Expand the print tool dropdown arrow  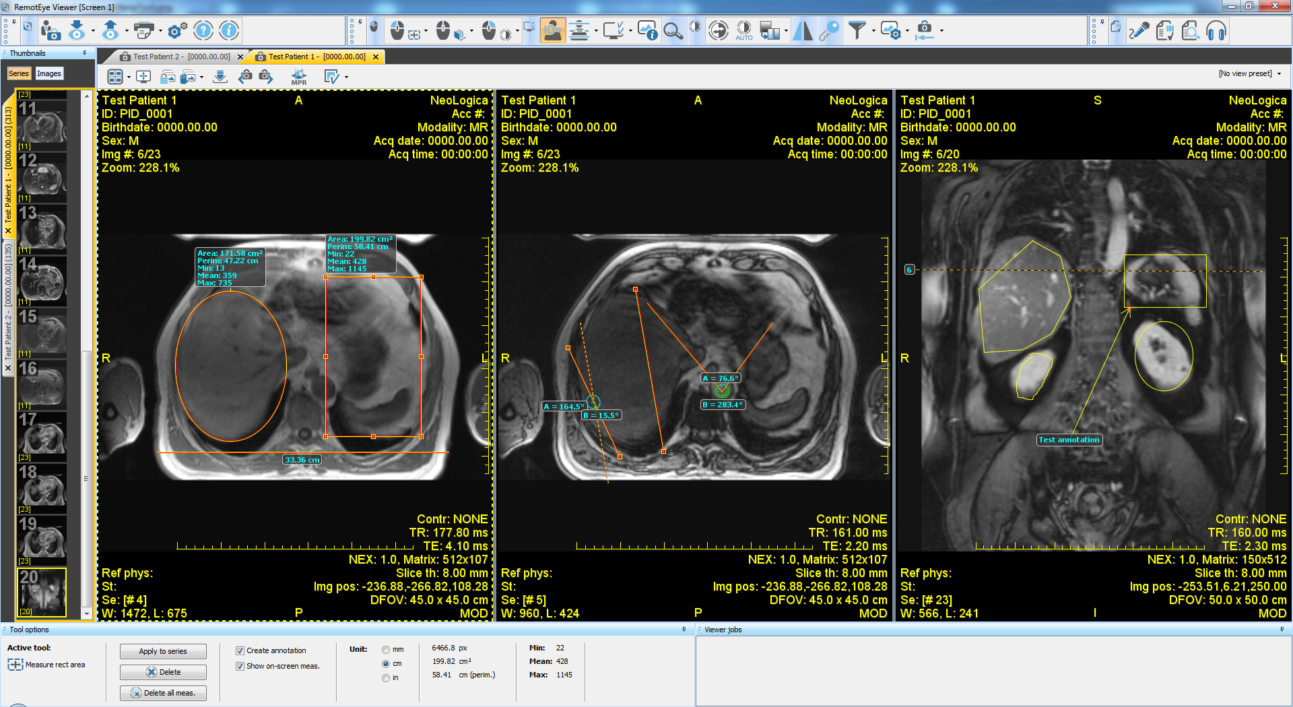(x=160, y=31)
